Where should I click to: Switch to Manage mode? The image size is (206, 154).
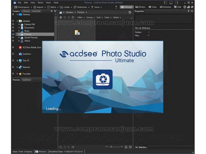[x=126, y=7]
